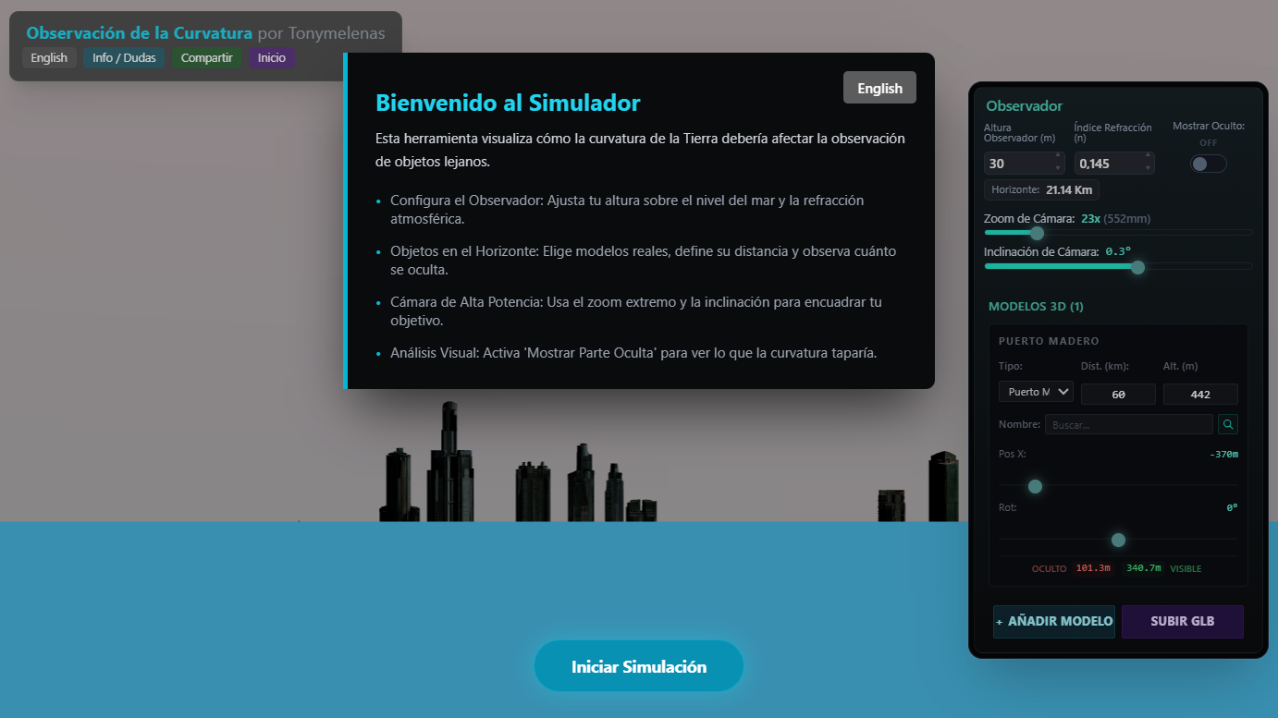
Task: Click the up arrow on Altura Observador
Action: coord(1059,157)
